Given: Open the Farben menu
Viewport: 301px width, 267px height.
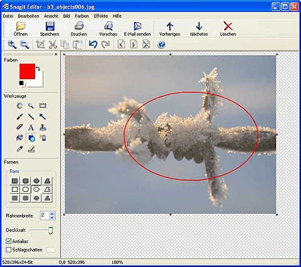Looking at the screenshot, I should coord(82,16).
